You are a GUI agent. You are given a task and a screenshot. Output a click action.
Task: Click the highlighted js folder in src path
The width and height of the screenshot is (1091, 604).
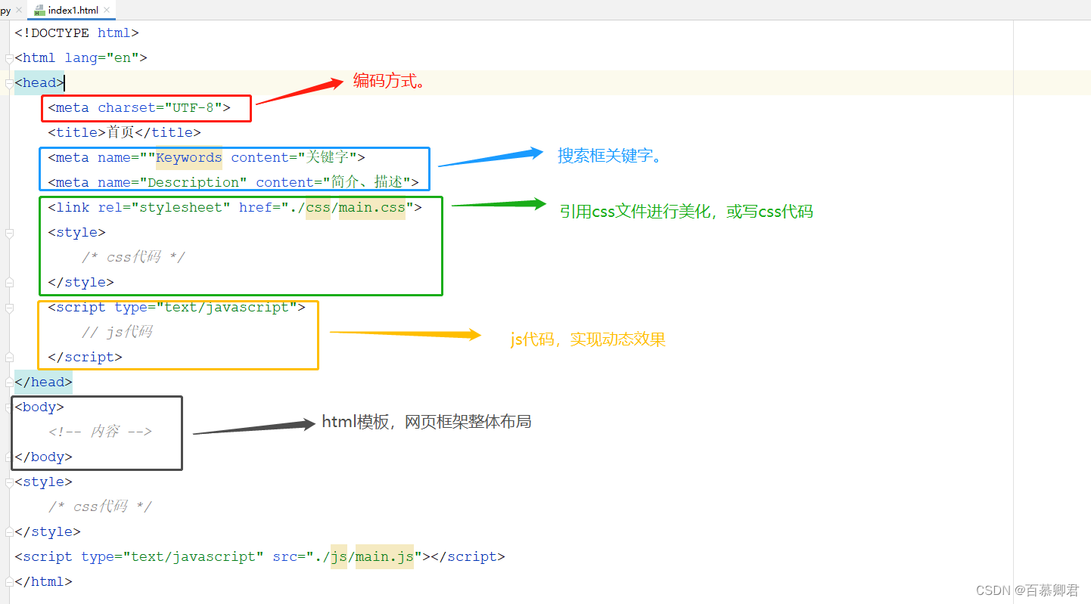tap(339, 557)
